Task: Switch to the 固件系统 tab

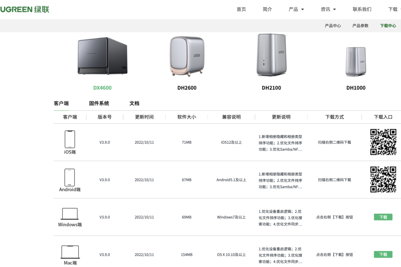Action: coord(99,103)
